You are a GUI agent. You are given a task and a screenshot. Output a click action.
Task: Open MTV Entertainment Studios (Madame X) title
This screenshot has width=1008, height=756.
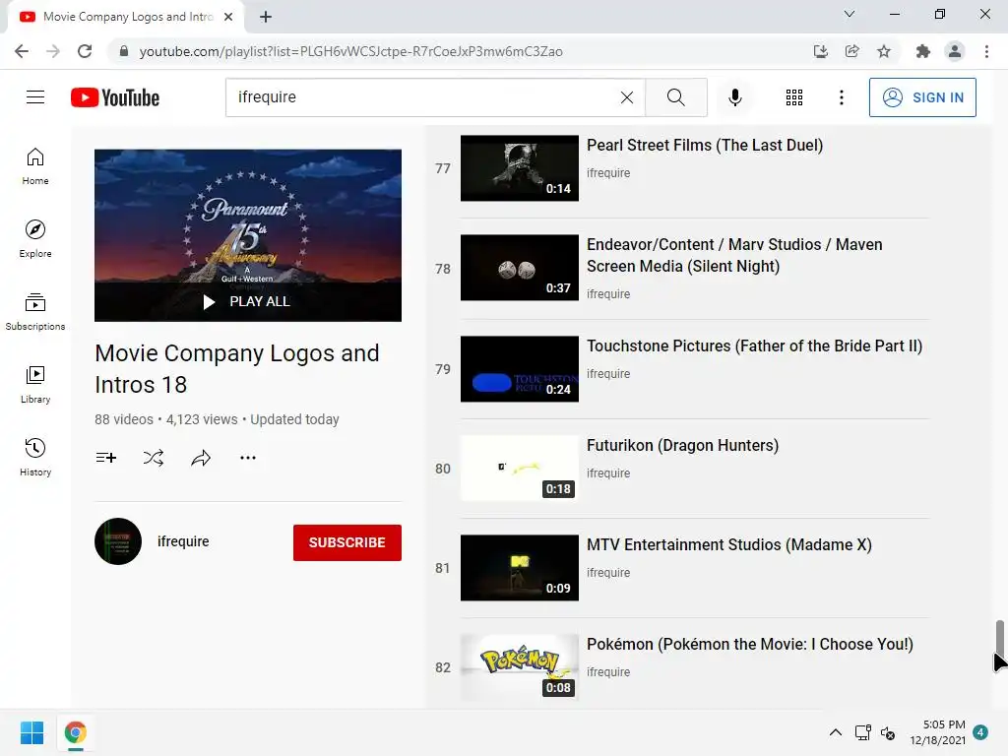point(729,544)
